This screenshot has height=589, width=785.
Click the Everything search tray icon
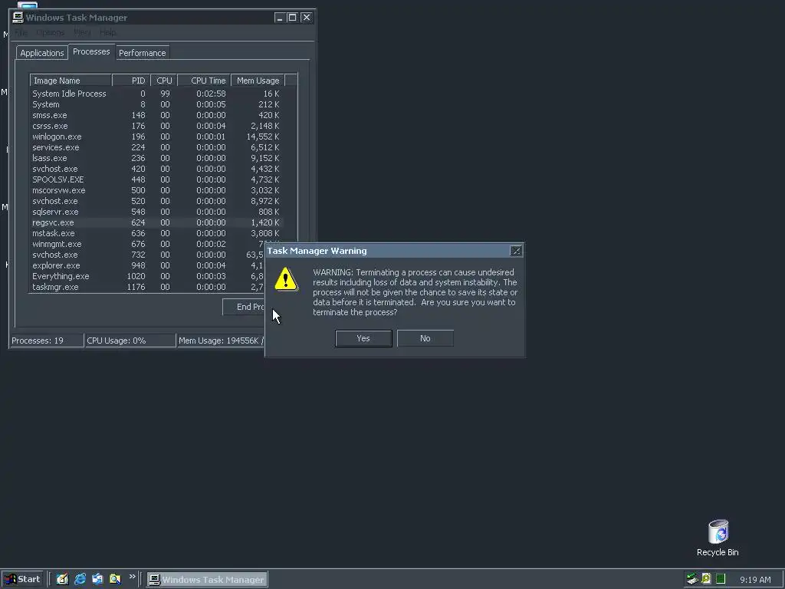706,579
